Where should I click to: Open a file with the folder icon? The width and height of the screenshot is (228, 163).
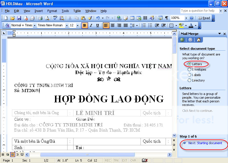coord(13,18)
